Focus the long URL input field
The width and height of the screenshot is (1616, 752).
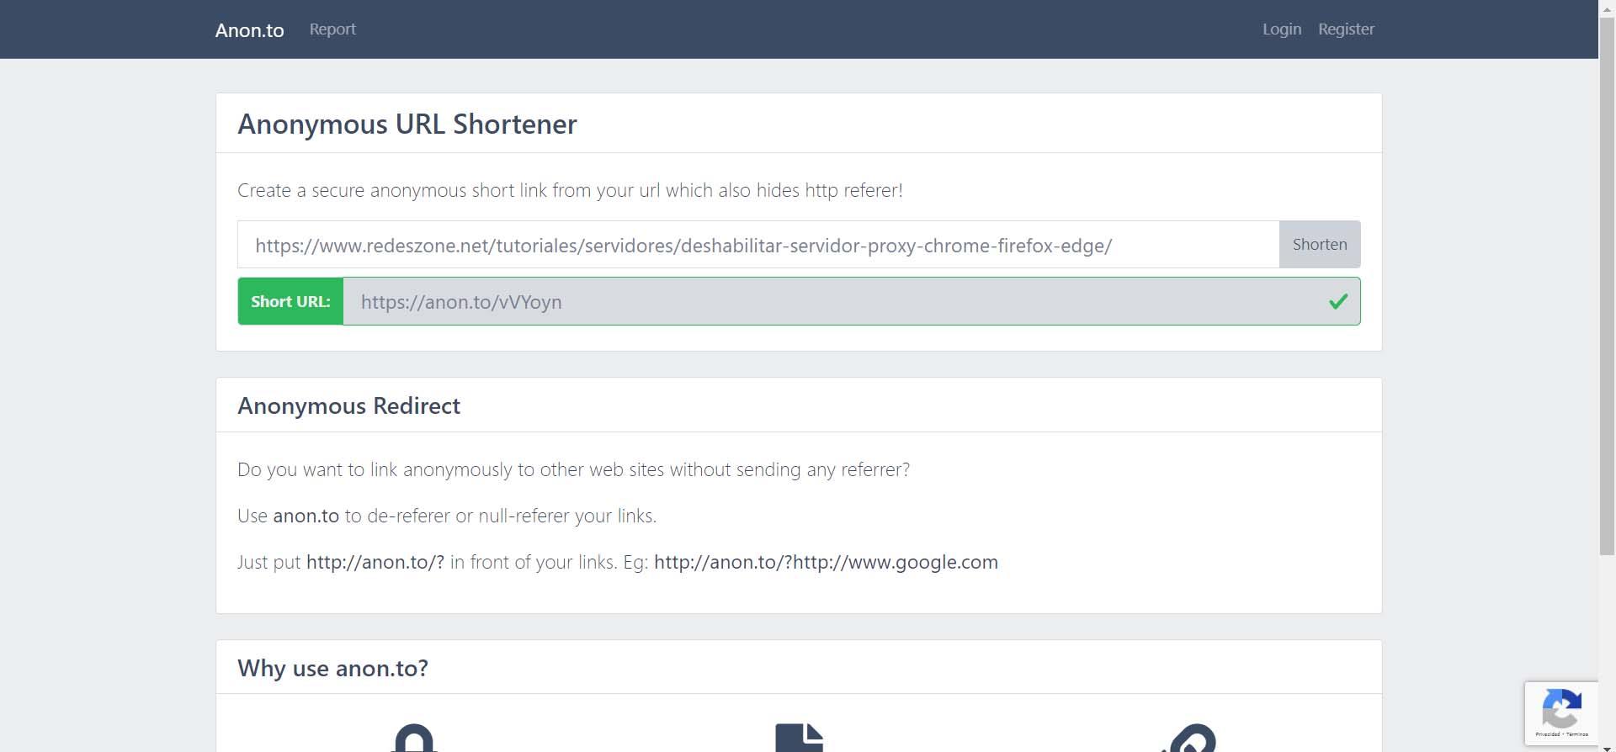(x=757, y=245)
